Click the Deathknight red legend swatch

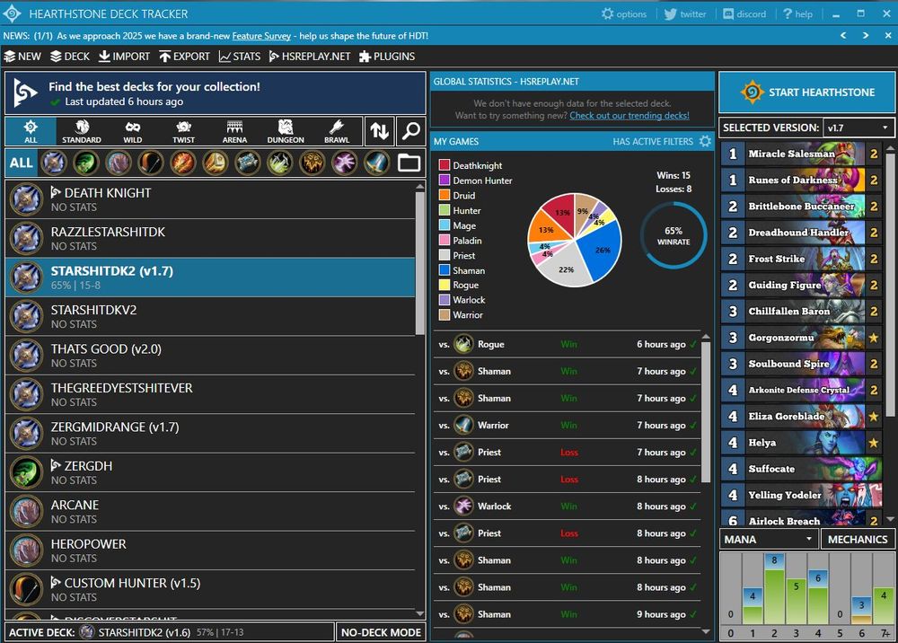point(444,165)
